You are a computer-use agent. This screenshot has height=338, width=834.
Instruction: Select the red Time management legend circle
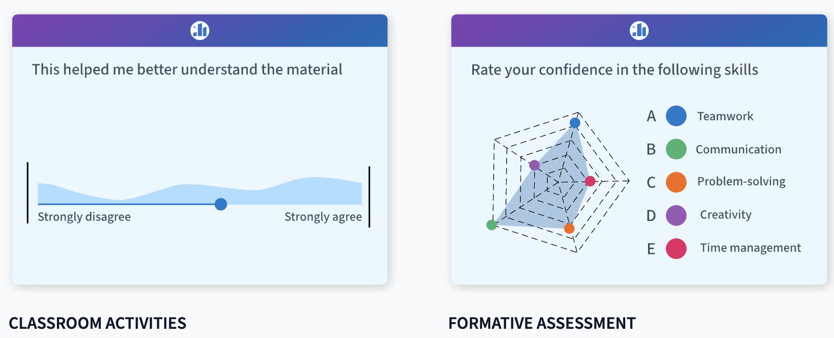pyautogui.click(x=676, y=248)
